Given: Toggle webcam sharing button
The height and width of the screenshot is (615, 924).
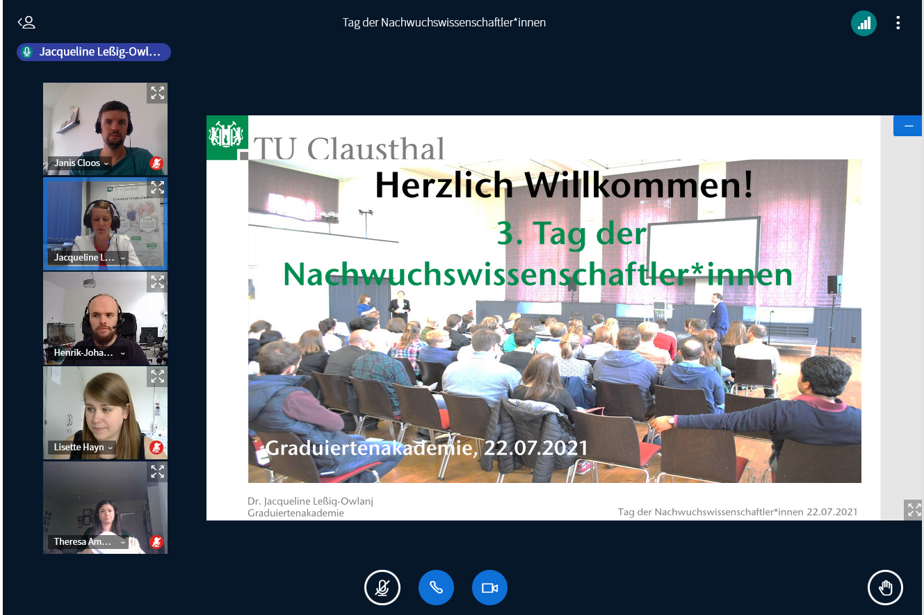Looking at the screenshot, I should coord(489,588).
